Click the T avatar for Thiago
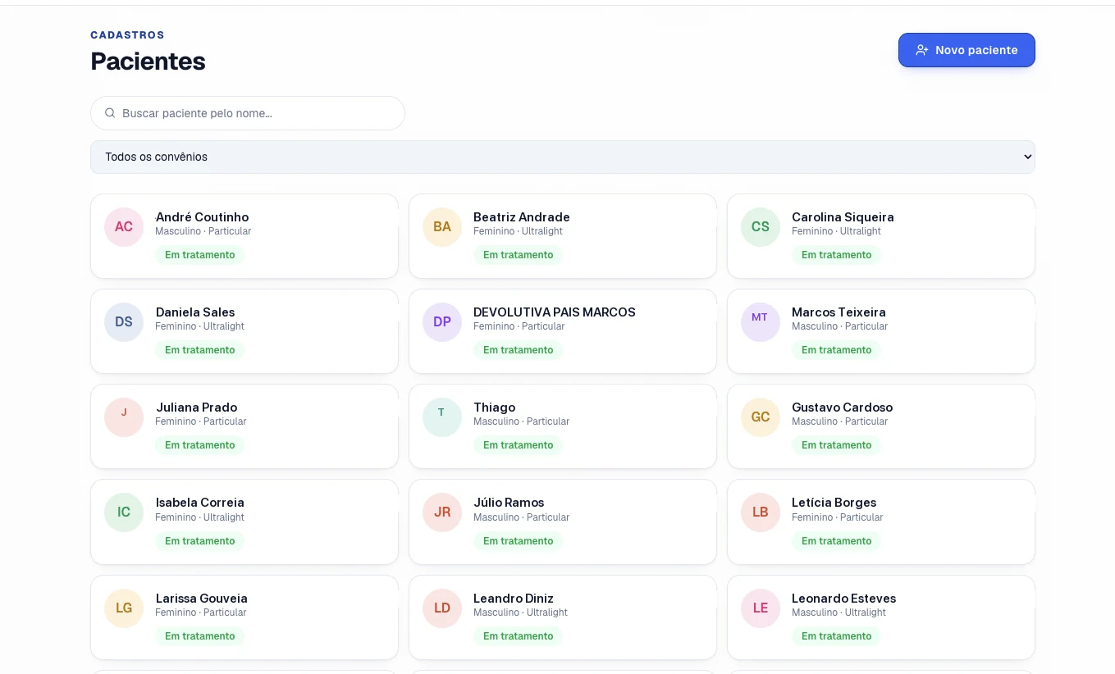Screen dimensions: 1115x674 (x=442, y=417)
